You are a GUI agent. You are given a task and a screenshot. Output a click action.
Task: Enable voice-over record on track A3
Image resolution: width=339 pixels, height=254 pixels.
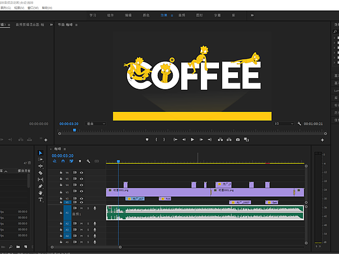pyautogui.click(x=95, y=230)
